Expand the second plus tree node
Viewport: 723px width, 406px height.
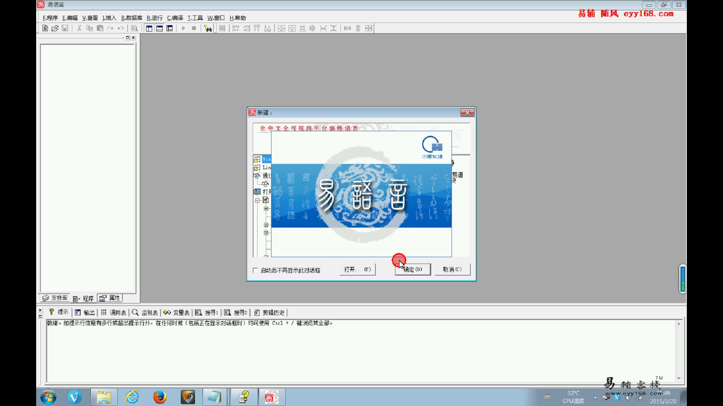click(x=266, y=225)
